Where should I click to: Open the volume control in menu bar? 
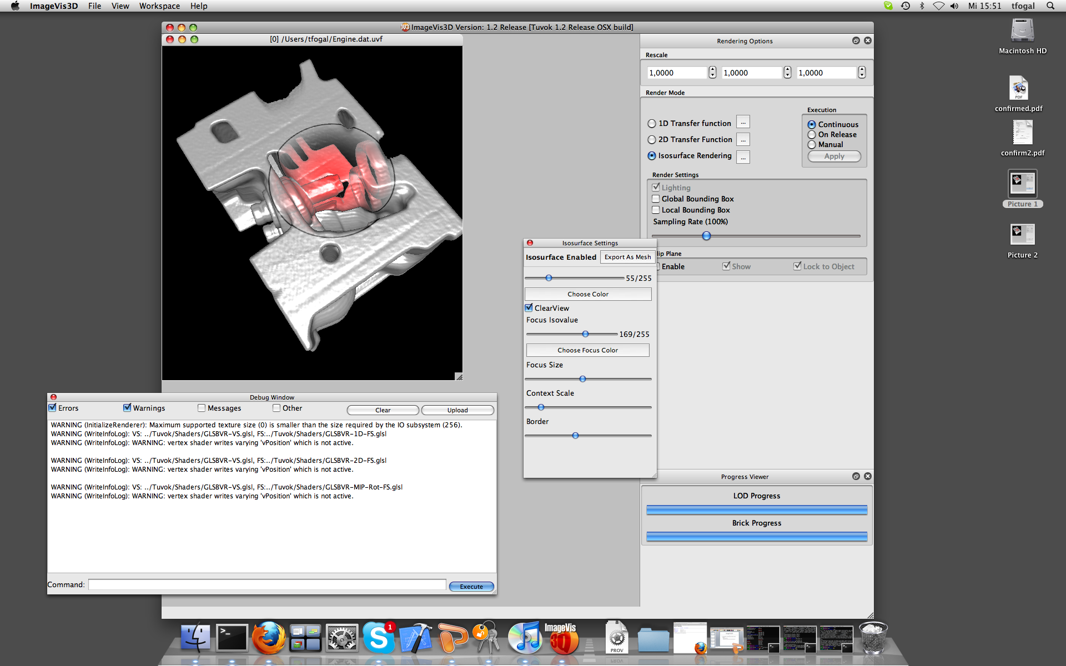click(x=954, y=6)
